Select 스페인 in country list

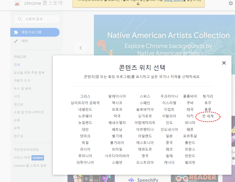[145, 103]
